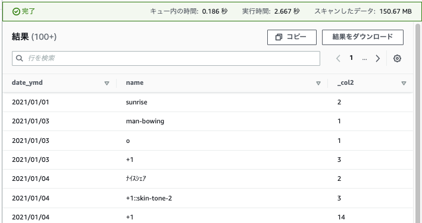Open the _col2 column sort dropdown arrow
Image resolution: width=422 pixels, height=223 pixels.
[x=404, y=83]
